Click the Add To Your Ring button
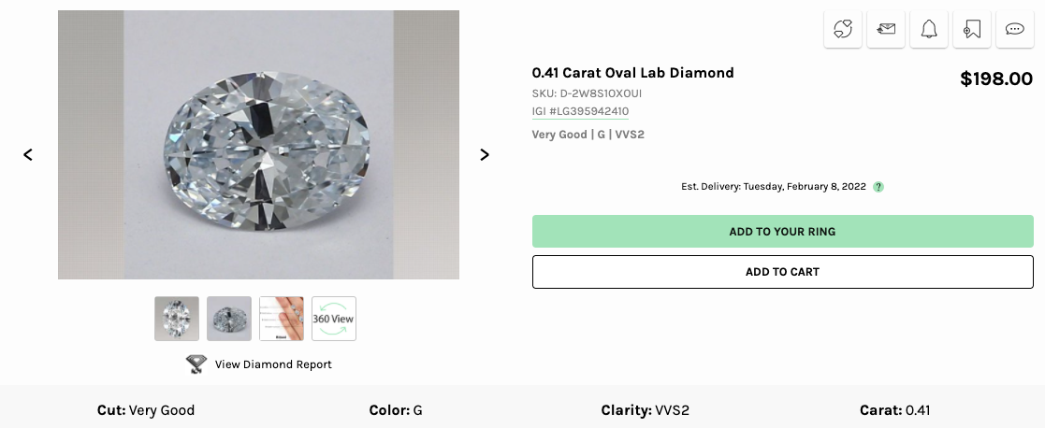Image resolution: width=1045 pixels, height=428 pixels. point(782,232)
